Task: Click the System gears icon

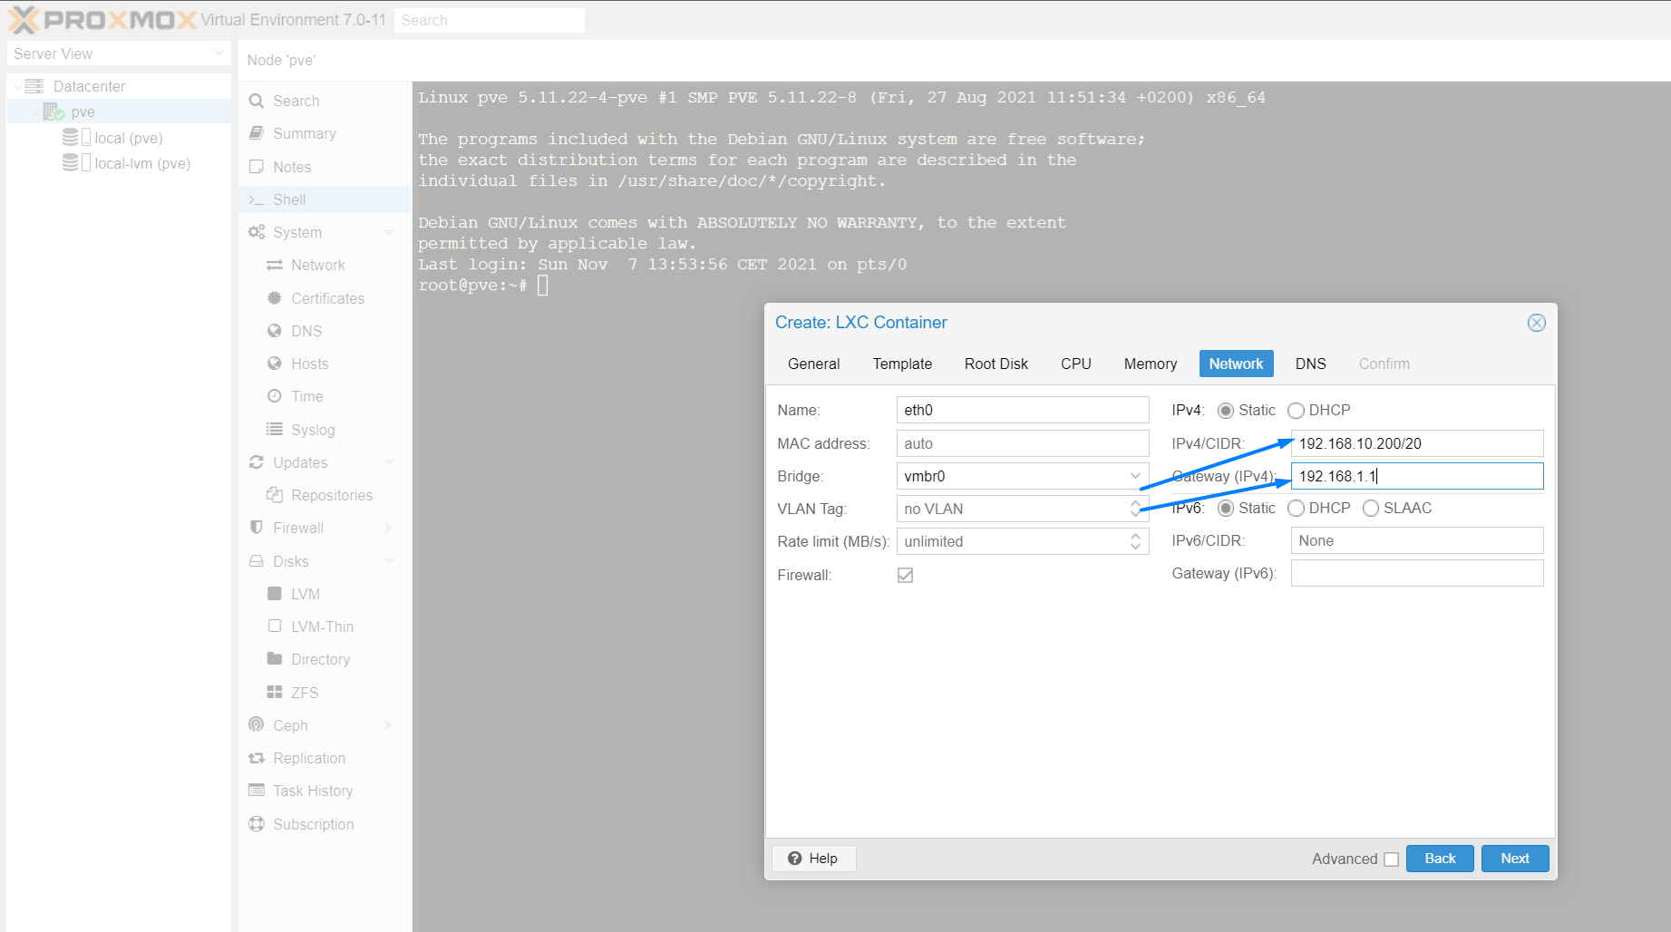Action: coord(257,232)
